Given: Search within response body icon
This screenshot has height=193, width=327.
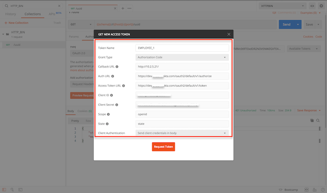Looking at the screenshot, I should click(x=318, y=121).
